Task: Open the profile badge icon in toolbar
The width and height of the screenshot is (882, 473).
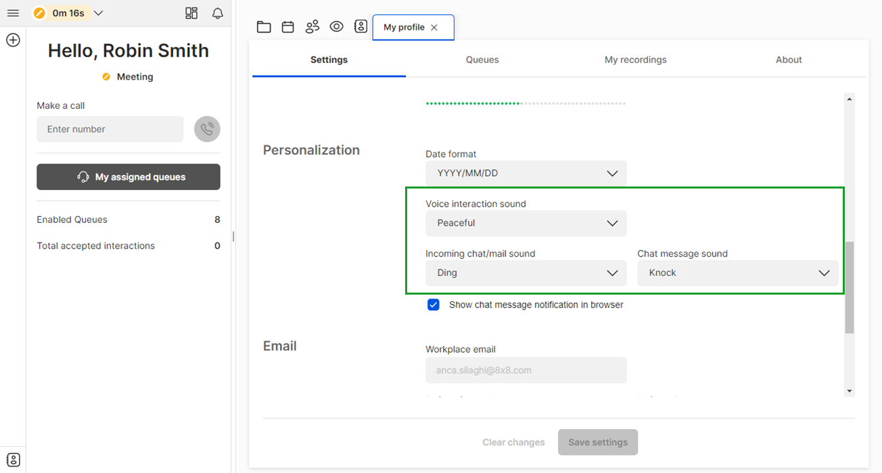Action: pos(361,26)
